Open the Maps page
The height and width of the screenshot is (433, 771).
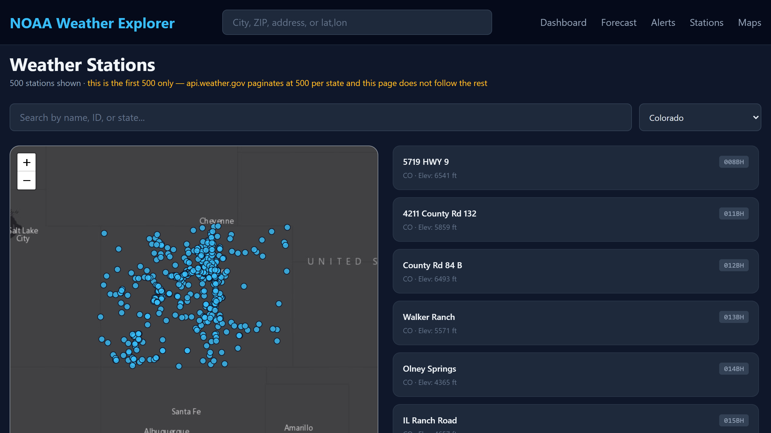click(749, 23)
